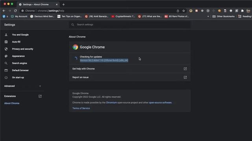
Task: Click the forward navigation arrow
Action: click(x=9, y=11)
